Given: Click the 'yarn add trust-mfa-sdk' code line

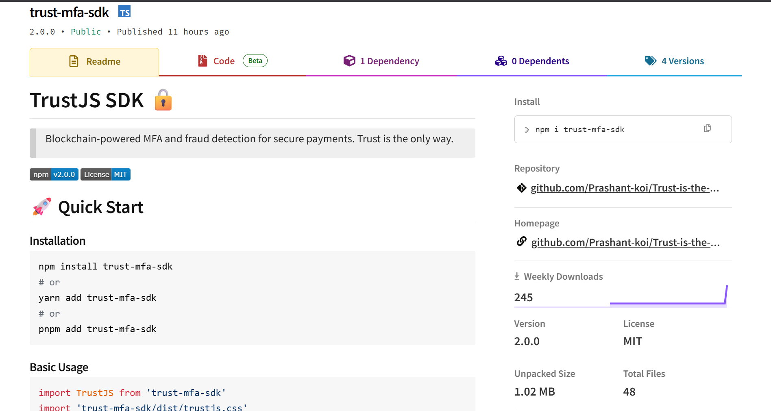Looking at the screenshot, I should point(98,298).
